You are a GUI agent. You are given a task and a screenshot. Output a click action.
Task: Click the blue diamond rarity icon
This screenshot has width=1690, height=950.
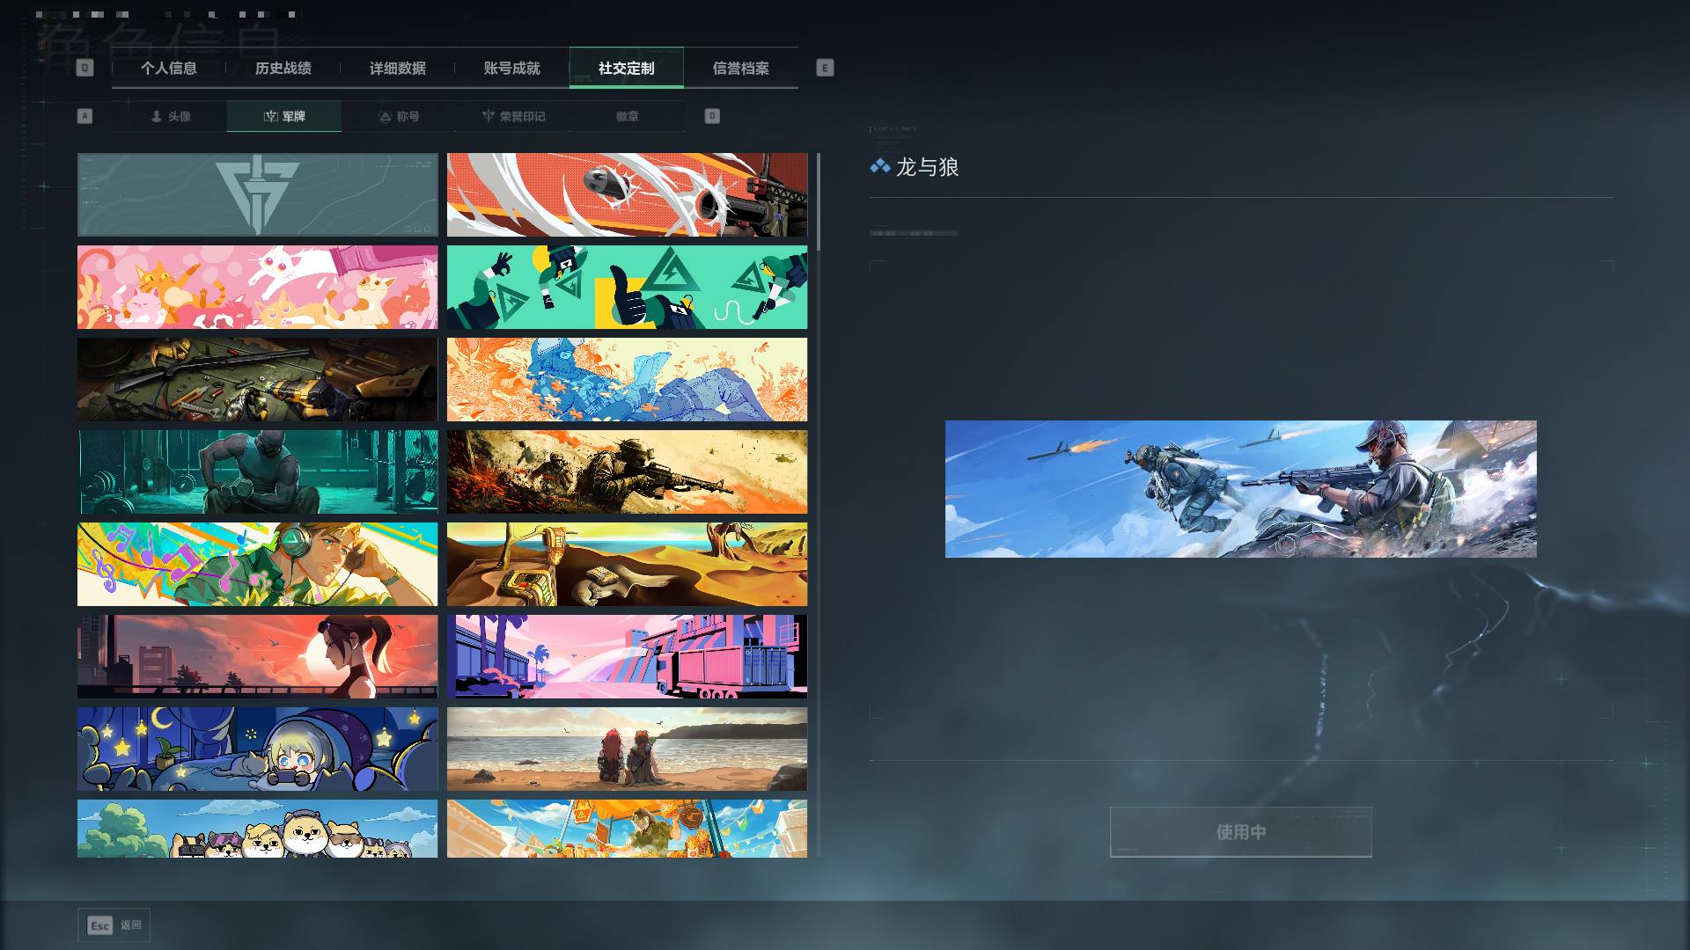pyautogui.click(x=879, y=166)
